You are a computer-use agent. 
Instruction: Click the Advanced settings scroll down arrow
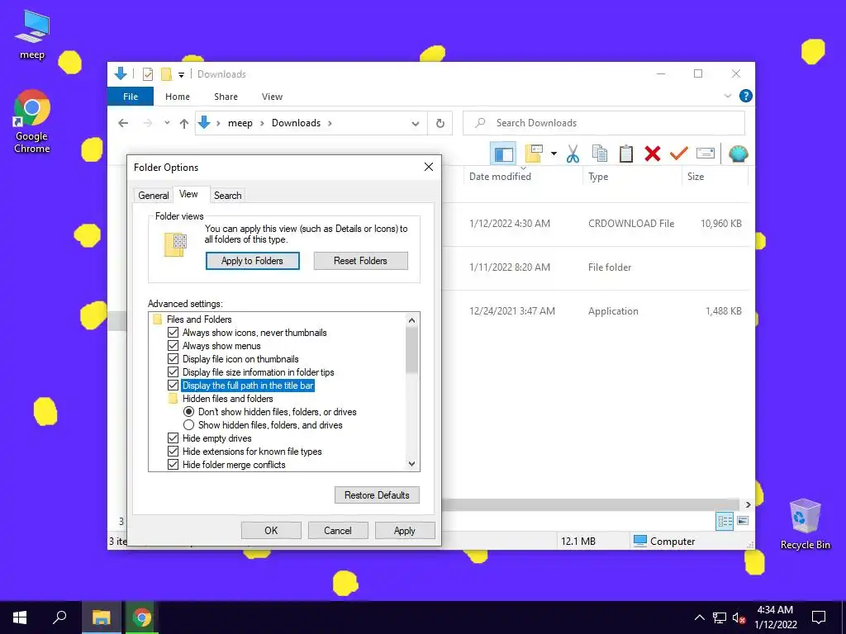(x=412, y=464)
